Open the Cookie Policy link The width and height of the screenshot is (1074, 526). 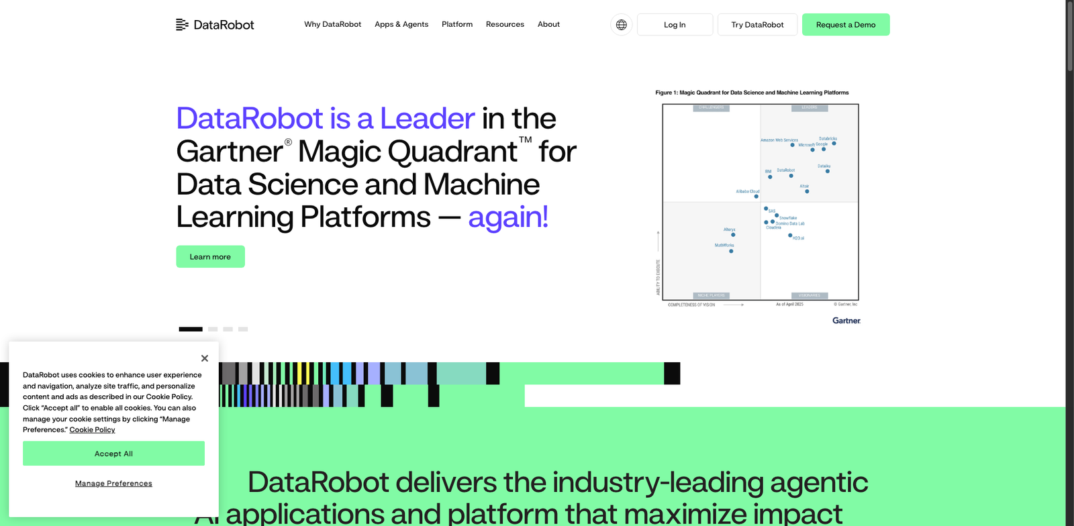click(x=92, y=429)
